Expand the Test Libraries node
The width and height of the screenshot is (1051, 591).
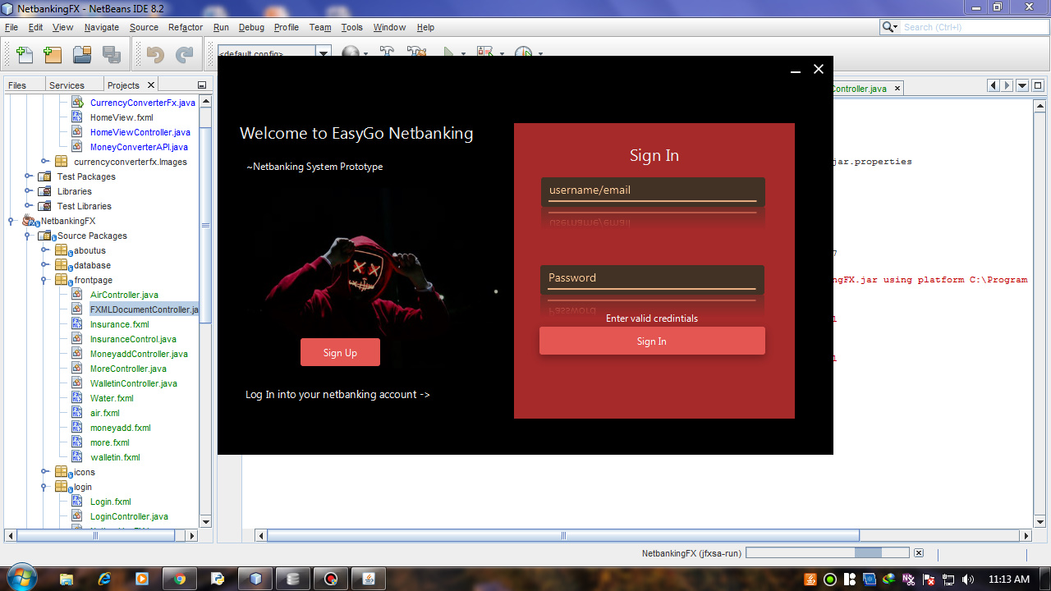[x=27, y=206]
